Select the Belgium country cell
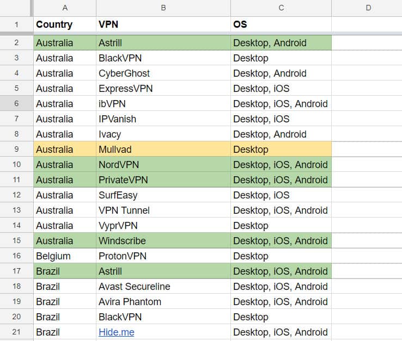 (x=65, y=256)
